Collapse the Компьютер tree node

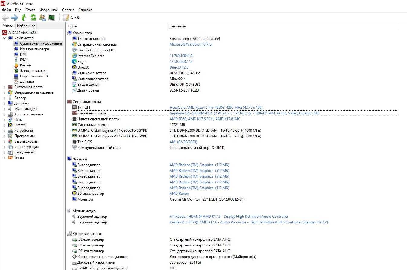[x=4, y=38]
